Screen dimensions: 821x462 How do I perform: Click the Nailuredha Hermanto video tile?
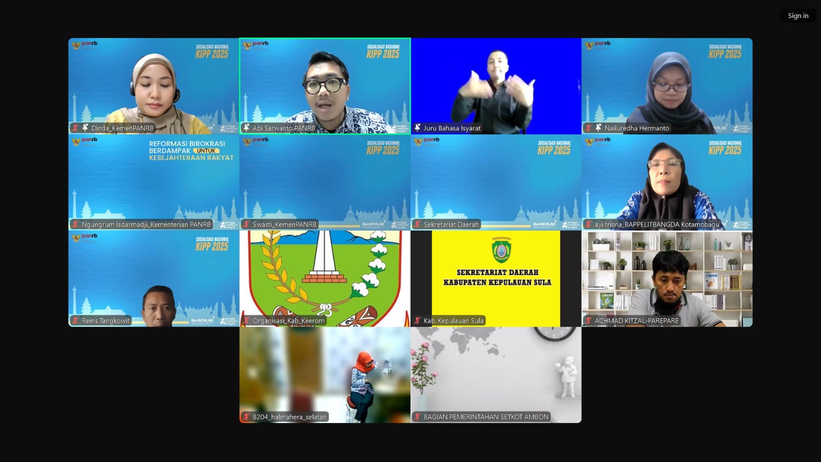(x=667, y=82)
